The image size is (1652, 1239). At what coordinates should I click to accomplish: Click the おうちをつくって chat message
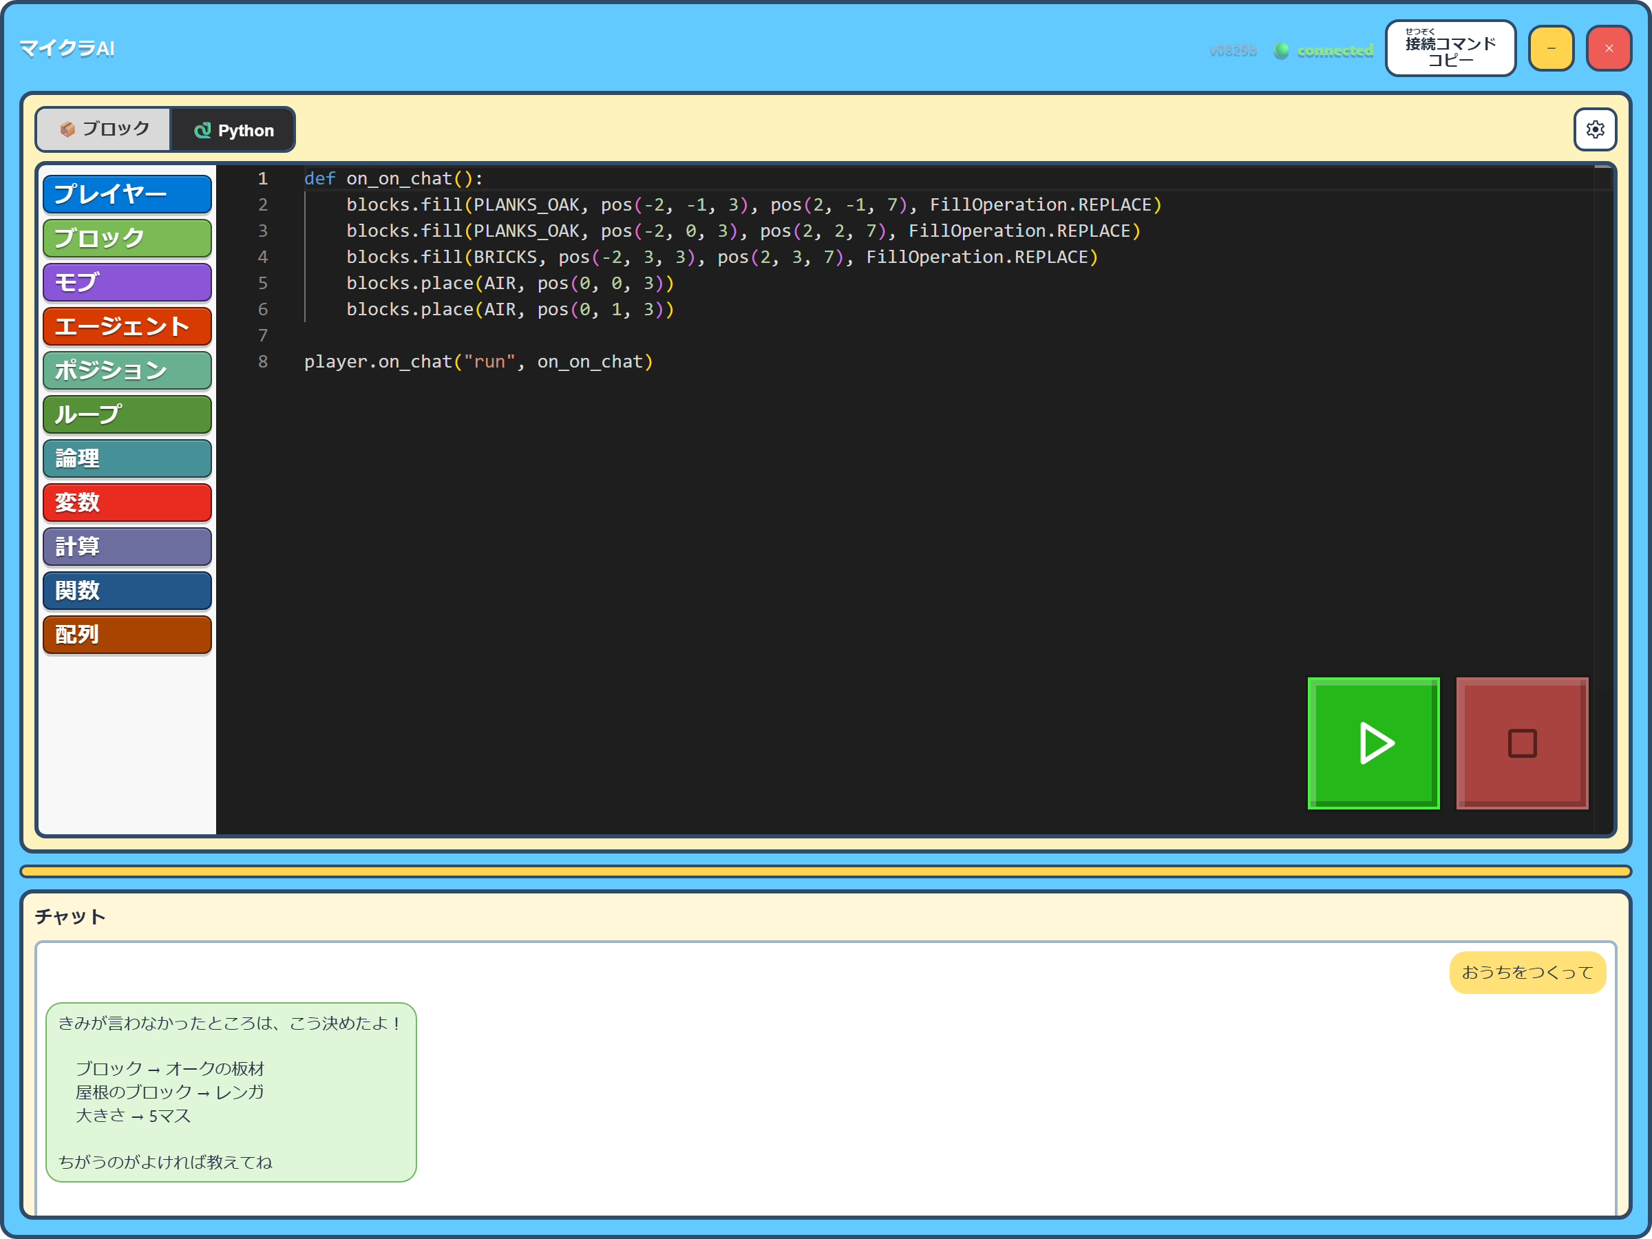point(1527,973)
